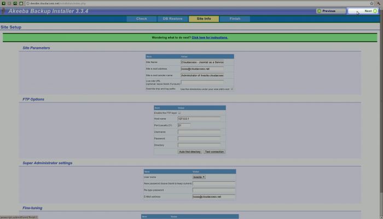
Task: Enable the FTP layer checkbox
Action: pyautogui.click(x=179, y=113)
